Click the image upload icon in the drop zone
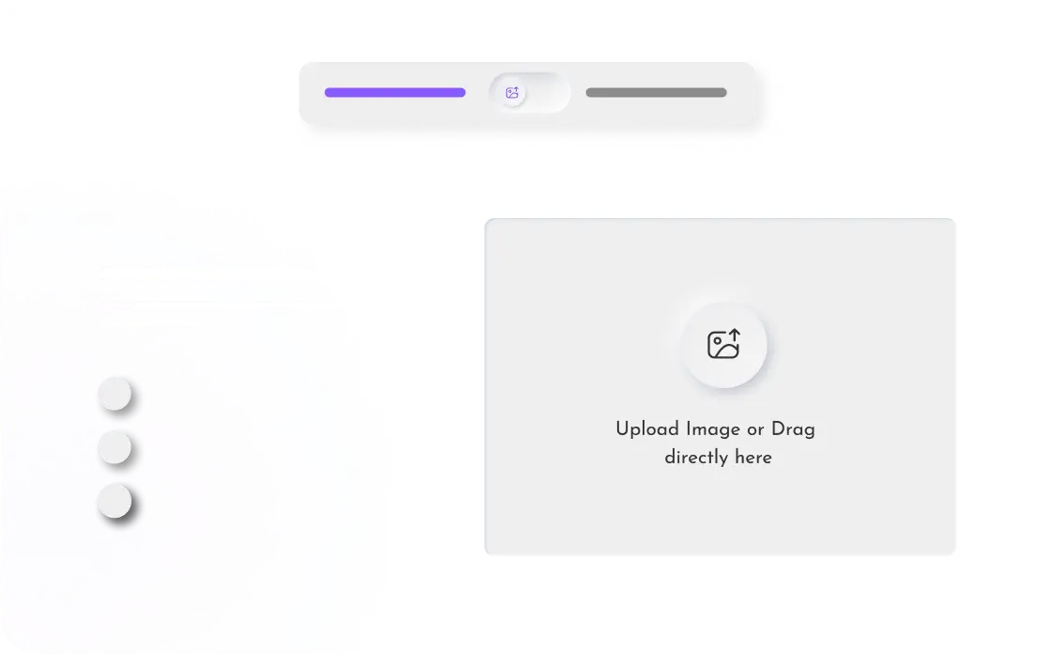The height and width of the screenshot is (654, 1056). (x=723, y=344)
